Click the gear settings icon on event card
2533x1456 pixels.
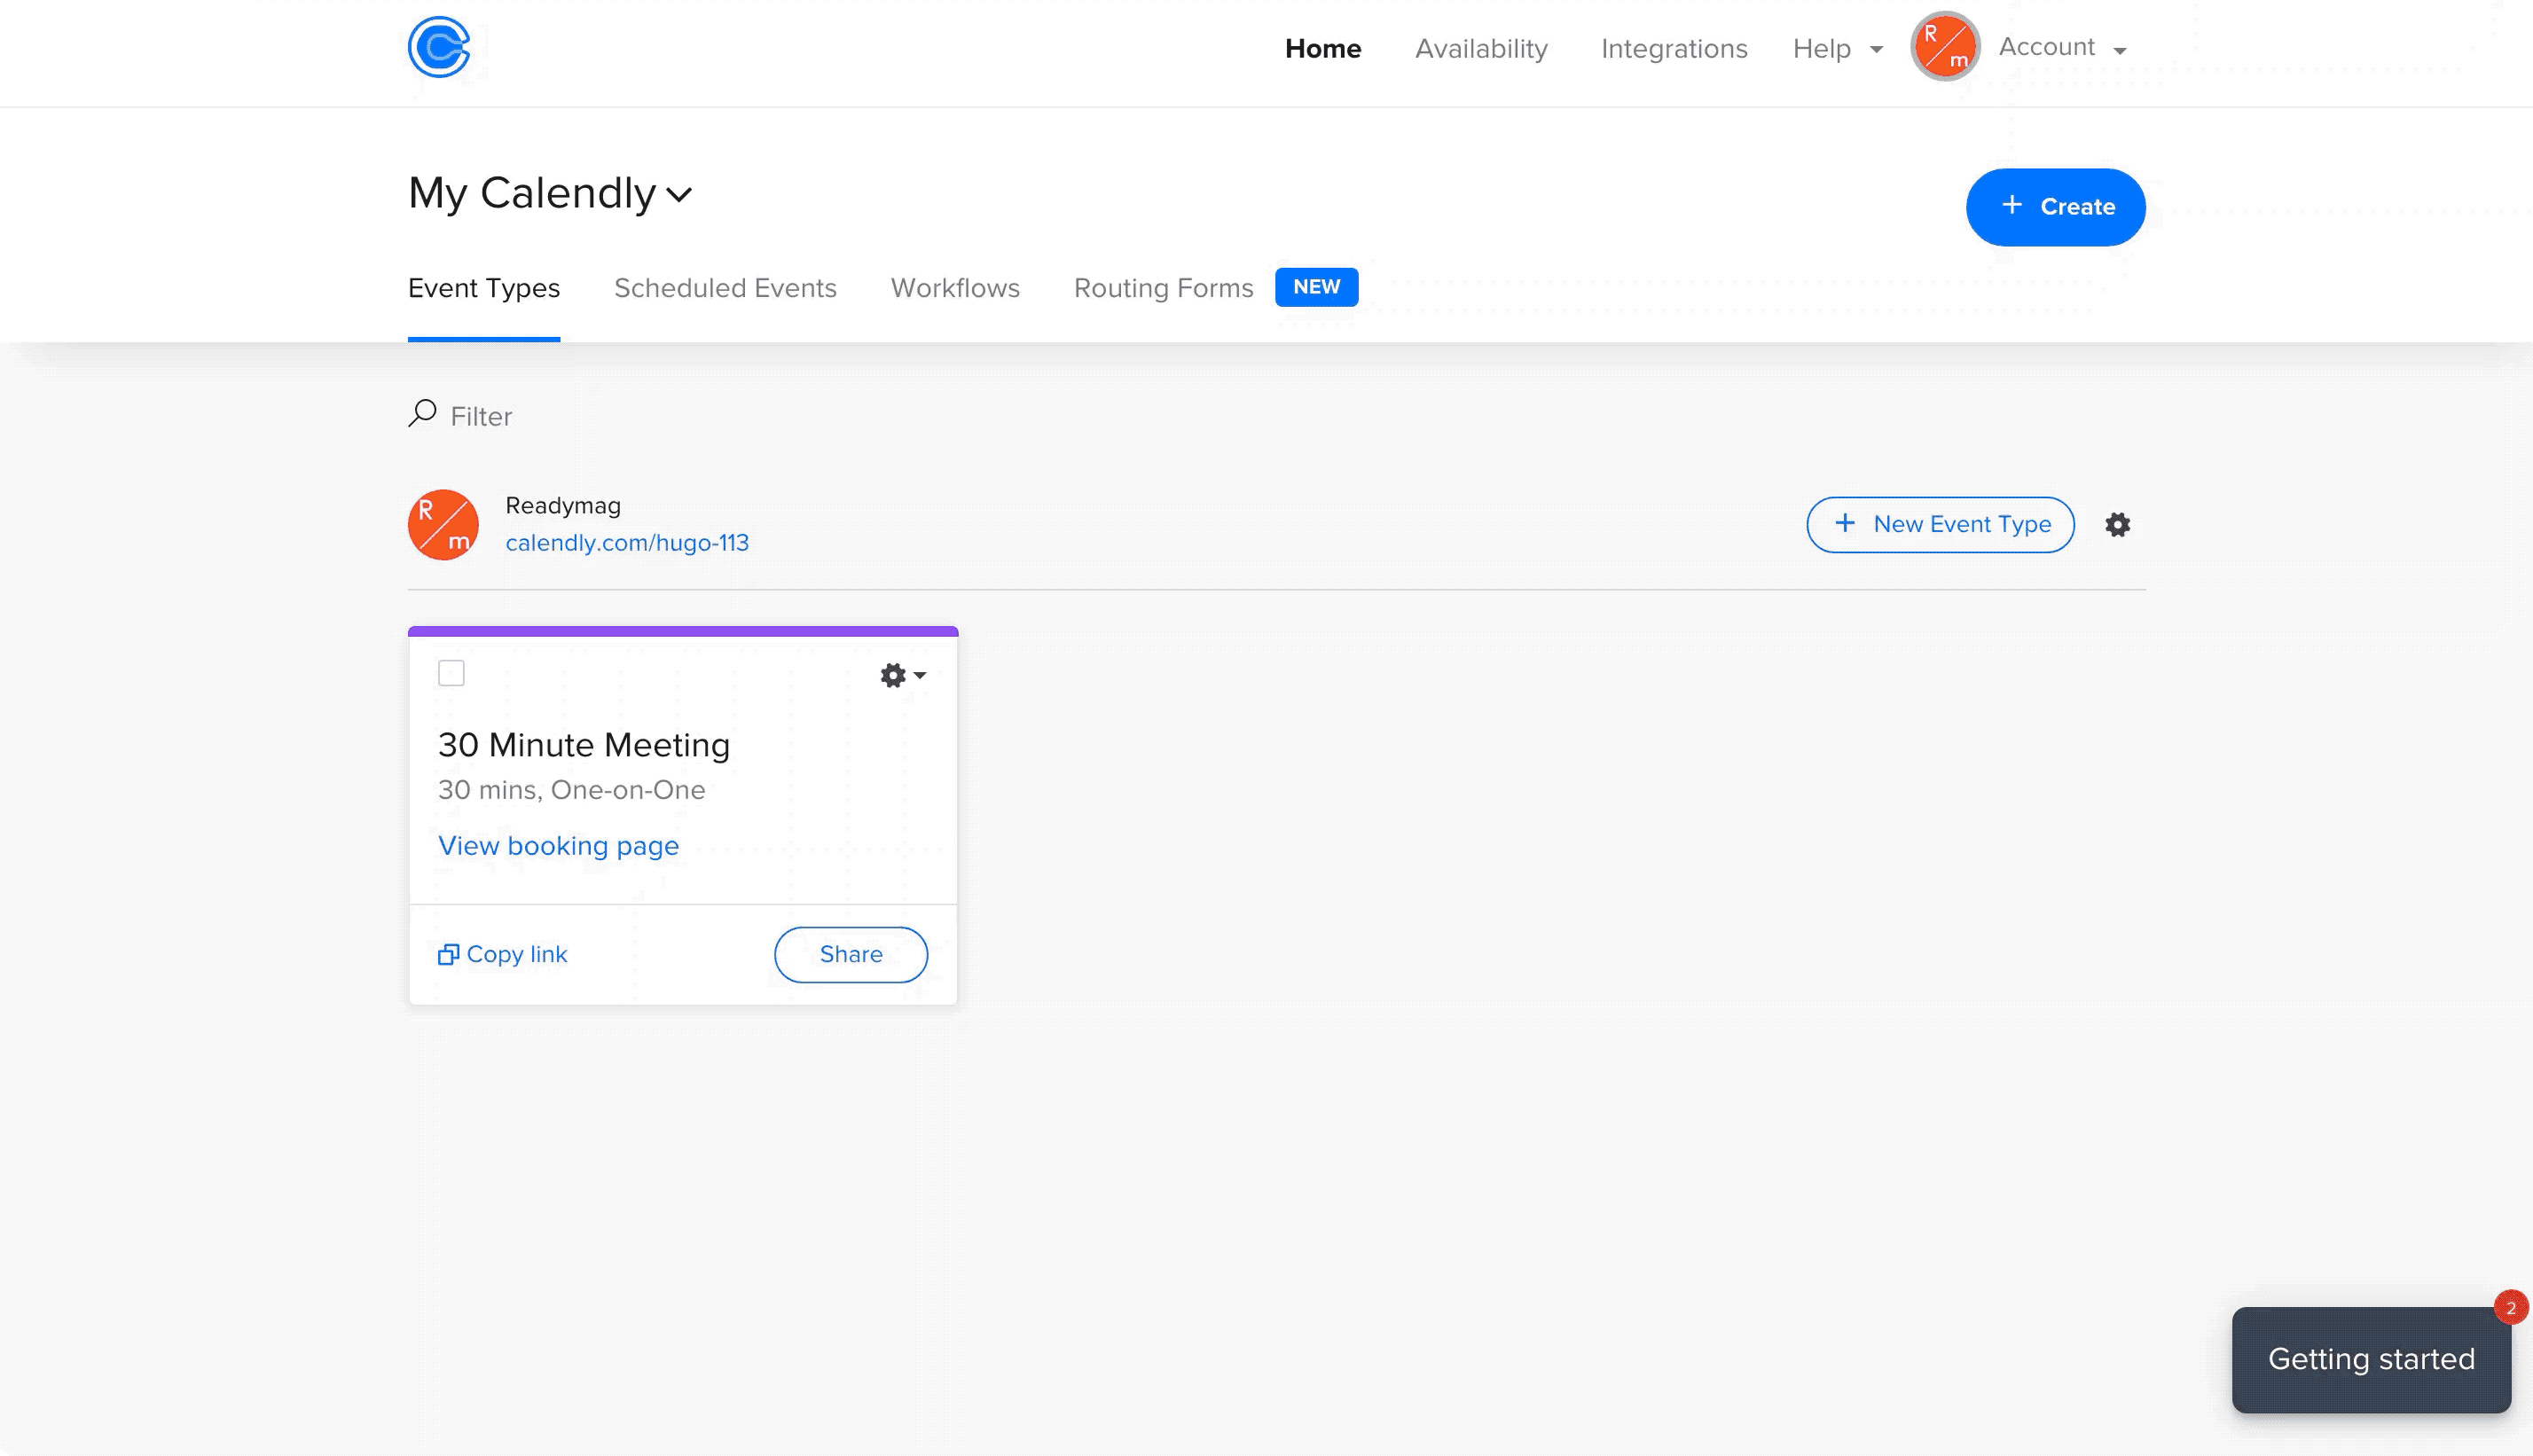(x=894, y=675)
